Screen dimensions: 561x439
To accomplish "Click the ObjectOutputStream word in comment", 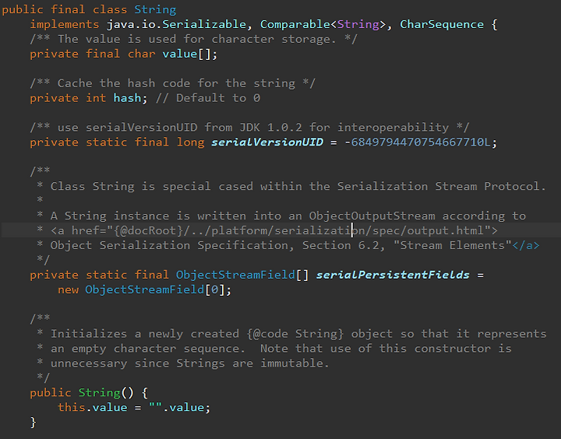I will click(x=372, y=216).
